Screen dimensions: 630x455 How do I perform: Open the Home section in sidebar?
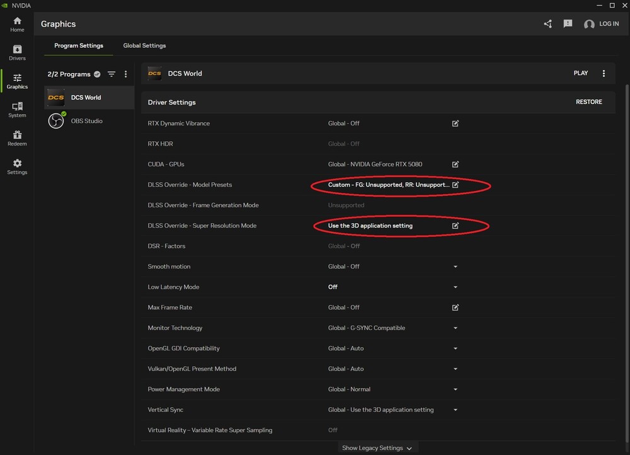(17, 24)
